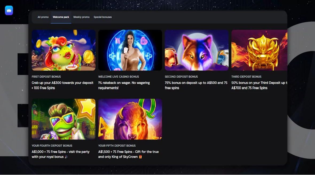
Task: Open the Special bonuses tab
Action: (103, 17)
